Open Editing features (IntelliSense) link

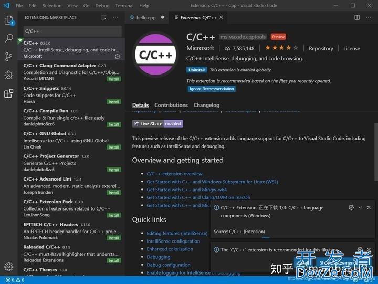pyautogui.click(x=177, y=233)
